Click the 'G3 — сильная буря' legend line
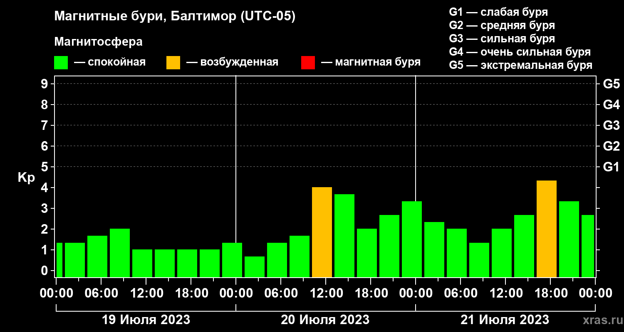 (x=502, y=39)
